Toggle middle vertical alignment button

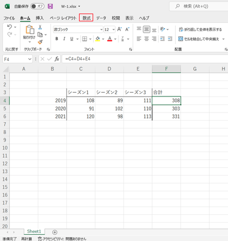tap(146, 29)
